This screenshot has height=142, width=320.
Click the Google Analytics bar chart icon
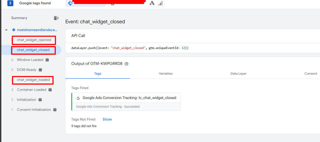pos(160,3)
